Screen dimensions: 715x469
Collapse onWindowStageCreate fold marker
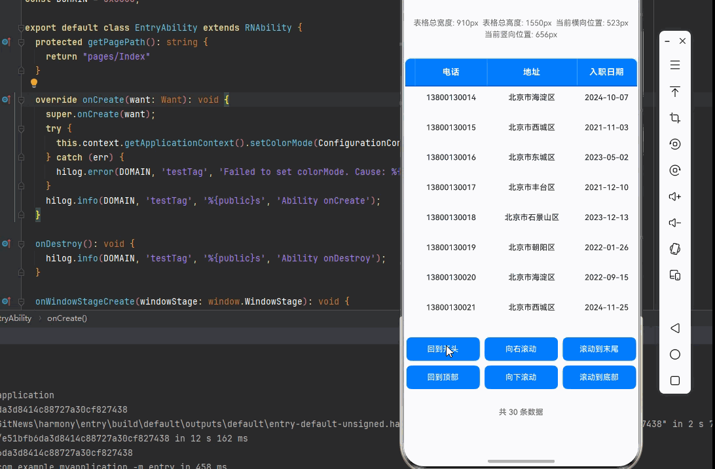(21, 301)
